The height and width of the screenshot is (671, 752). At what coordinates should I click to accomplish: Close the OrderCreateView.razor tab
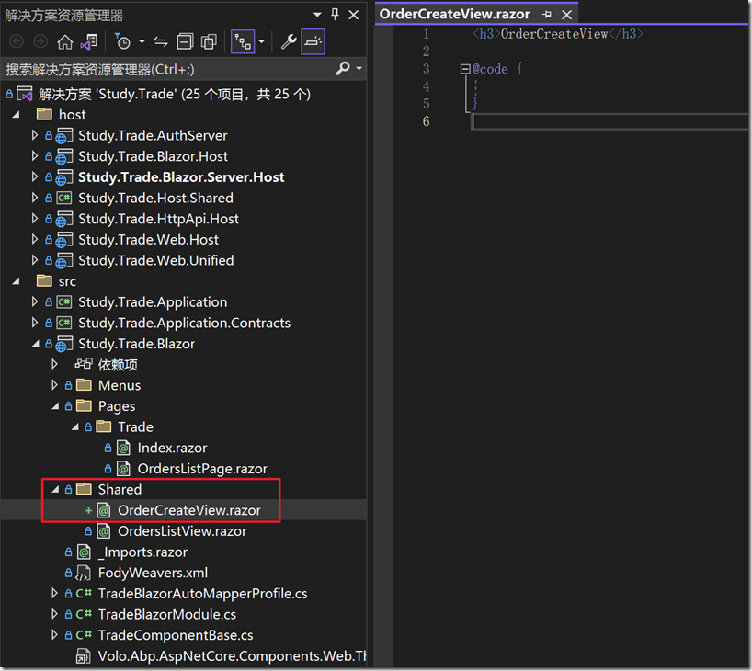567,15
